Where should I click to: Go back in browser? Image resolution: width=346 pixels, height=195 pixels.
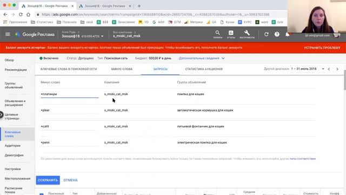[x=5, y=15]
